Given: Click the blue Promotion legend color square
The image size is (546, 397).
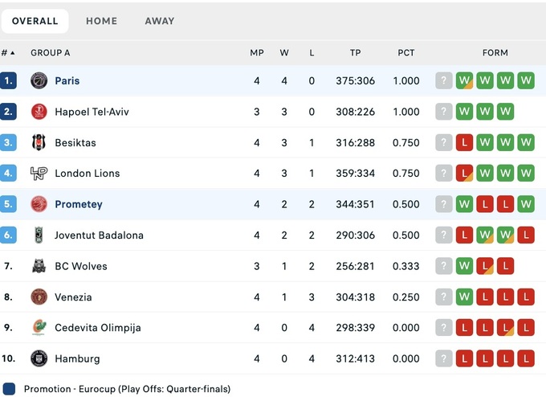Looking at the screenshot, I should pyautogui.click(x=9, y=389).
